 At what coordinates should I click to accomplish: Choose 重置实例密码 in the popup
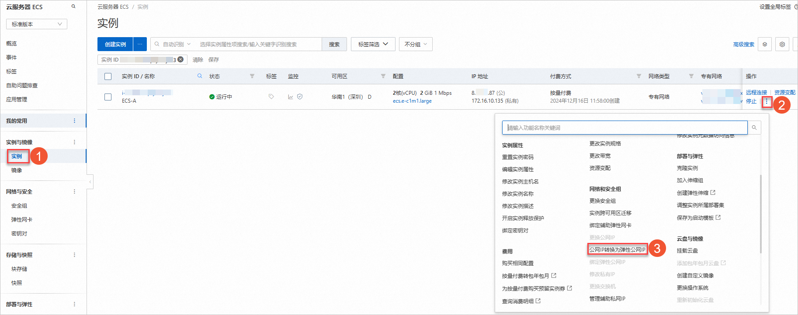518,157
